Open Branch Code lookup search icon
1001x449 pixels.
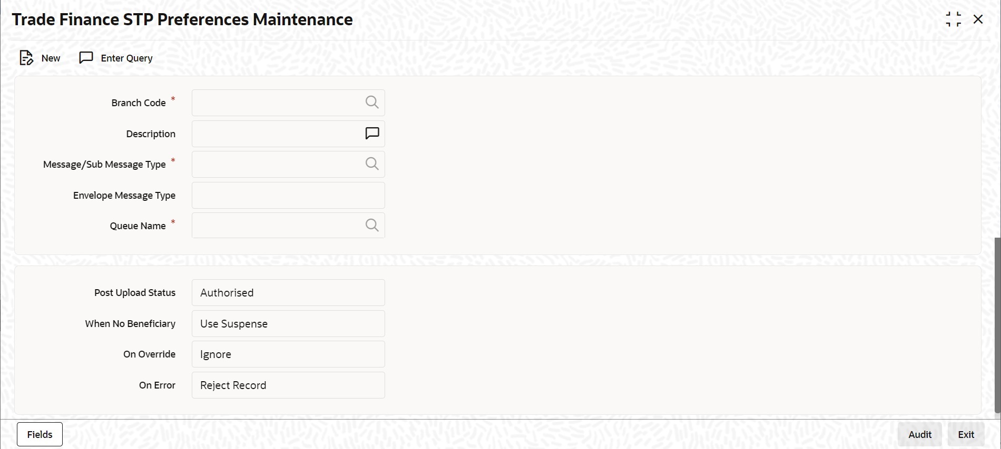tap(372, 103)
